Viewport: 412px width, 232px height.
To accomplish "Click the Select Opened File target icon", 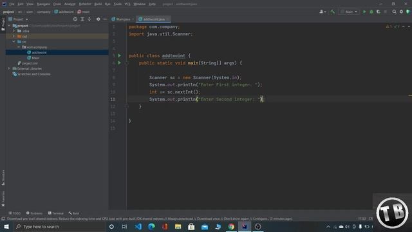I will tap(75, 19).
